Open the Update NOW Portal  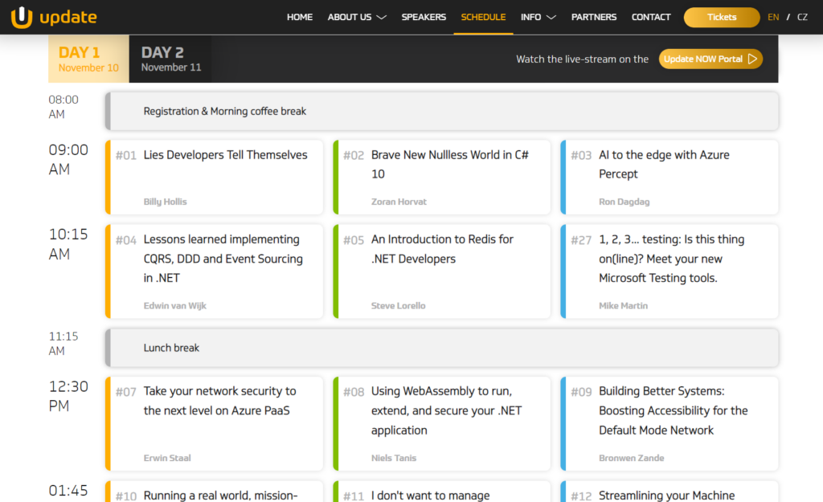tap(710, 59)
